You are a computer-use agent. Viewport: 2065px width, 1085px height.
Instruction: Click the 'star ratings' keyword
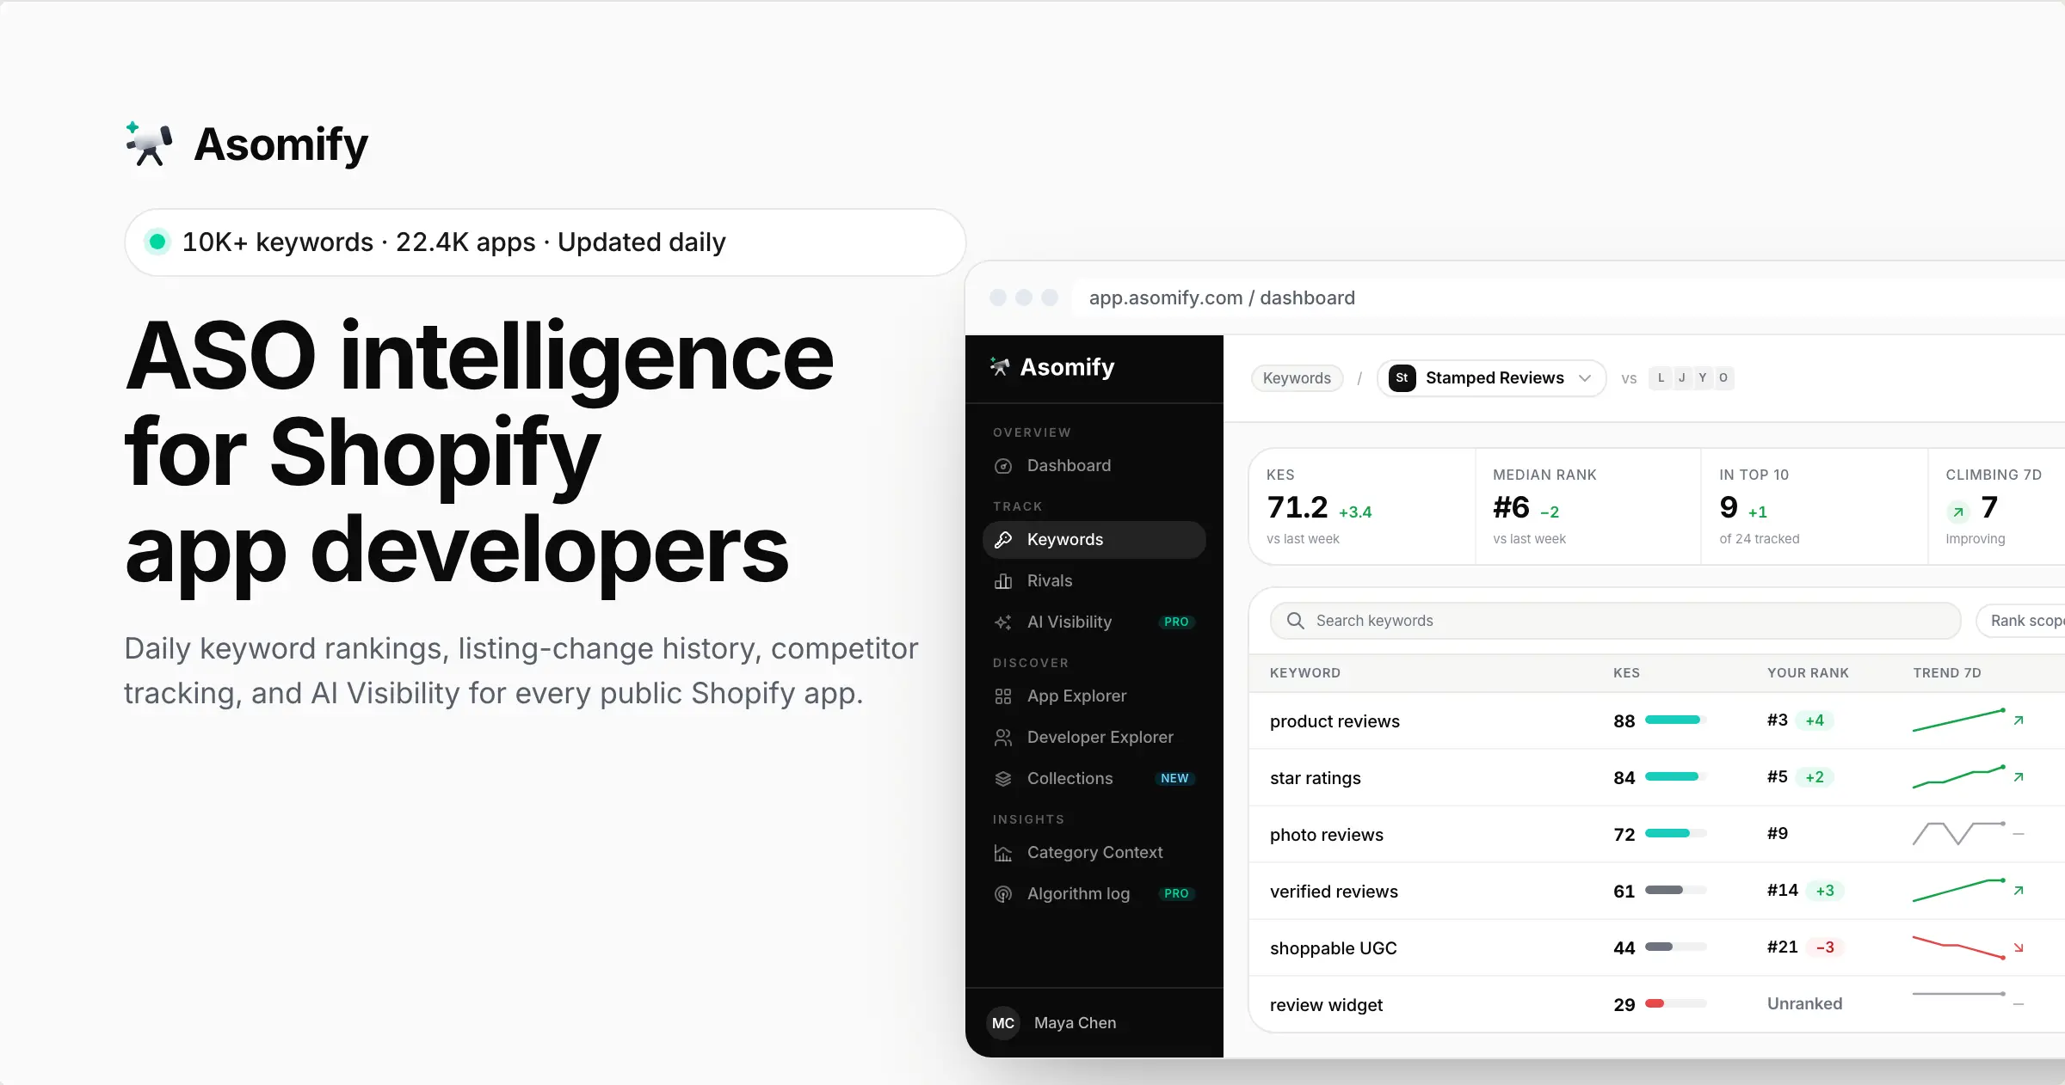click(x=1316, y=778)
